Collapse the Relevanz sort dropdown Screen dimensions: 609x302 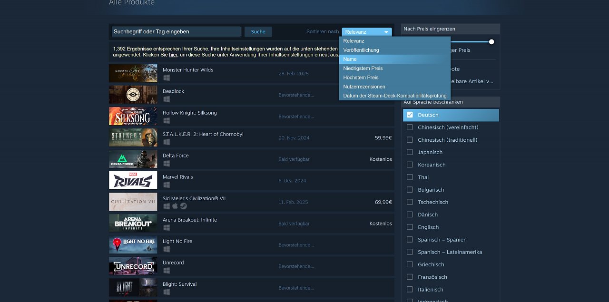367,32
